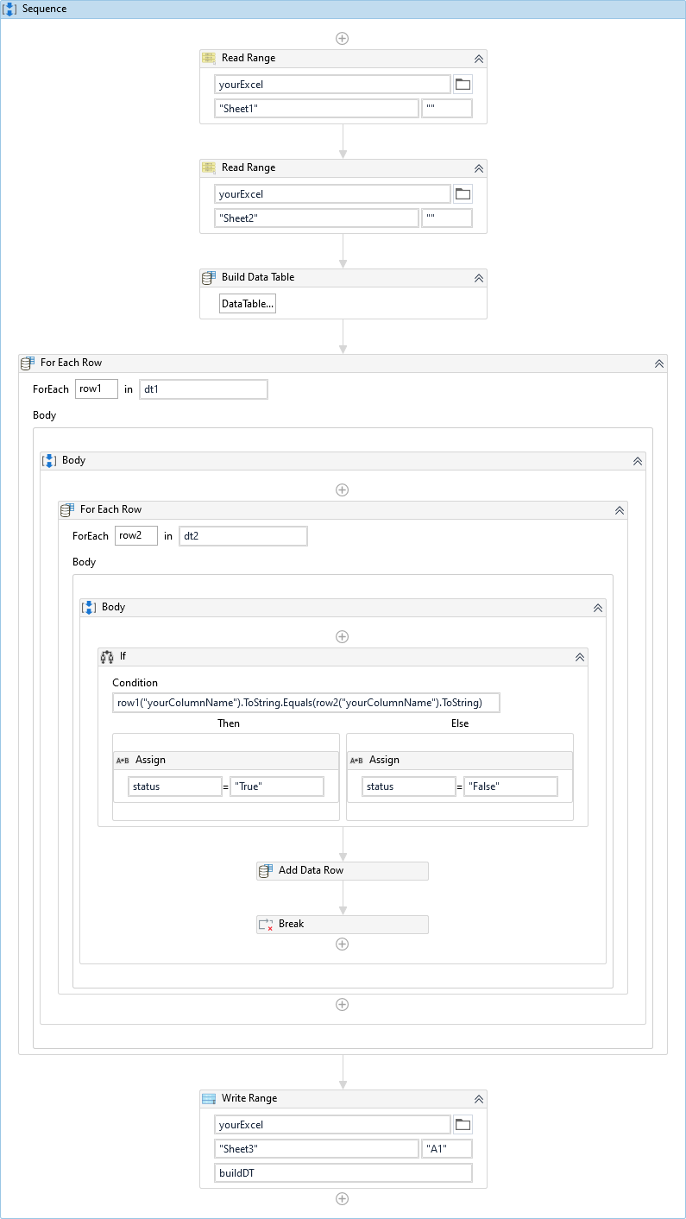Click the If activity icon
The width and height of the screenshot is (686, 1219).
pos(107,657)
